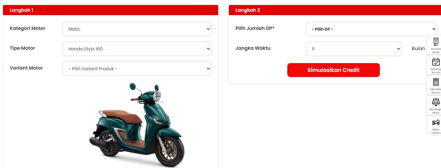Click the Simulasikan Credit button
Image resolution: width=441 pixels, height=168 pixels.
pyautogui.click(x=333, y=70)
